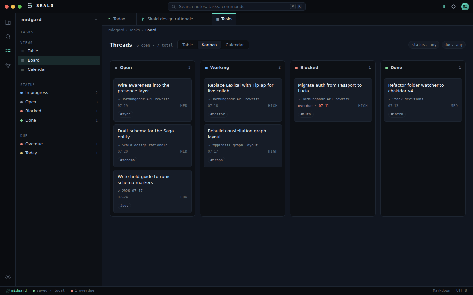Click the Done column header
473x295 pixels.
pos(423,68)
